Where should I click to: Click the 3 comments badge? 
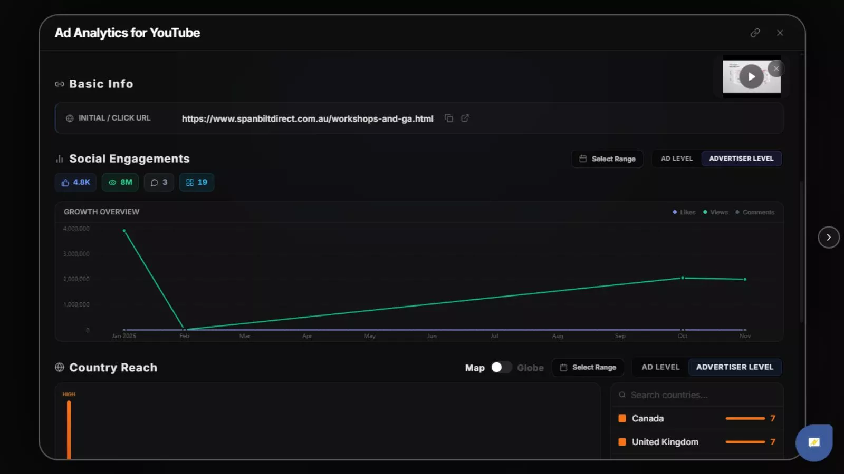(159, 182)
